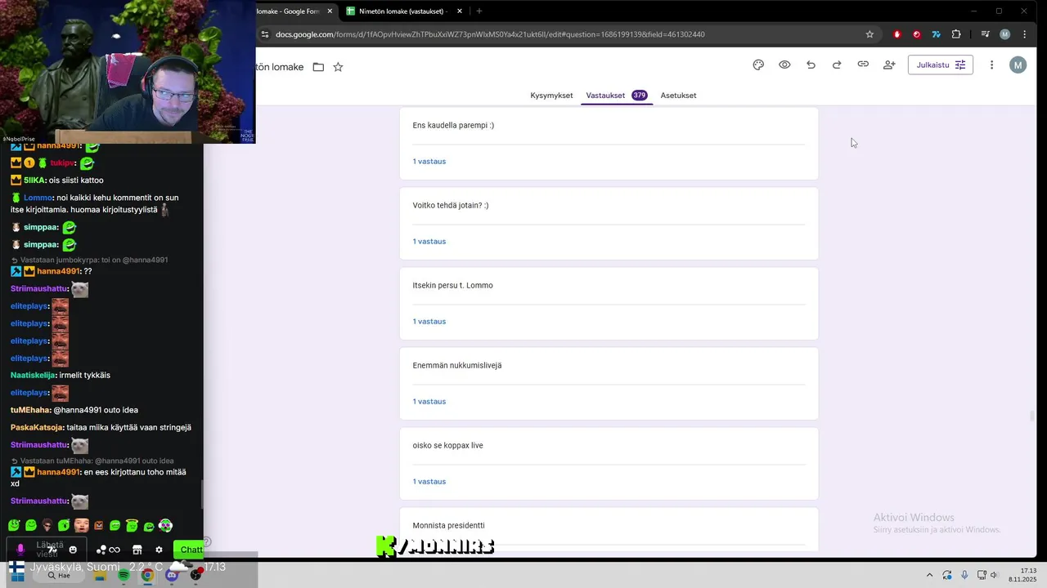
Task: Close the Nimetön lomake (vastaukset) browser tab
Action: click(x=460, y=11)
